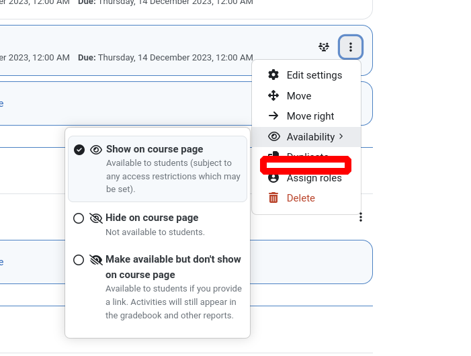This screenshot has height=356, width=471.
Task: Click the group mode icon beside the actions menu
Action: [324, 47]
